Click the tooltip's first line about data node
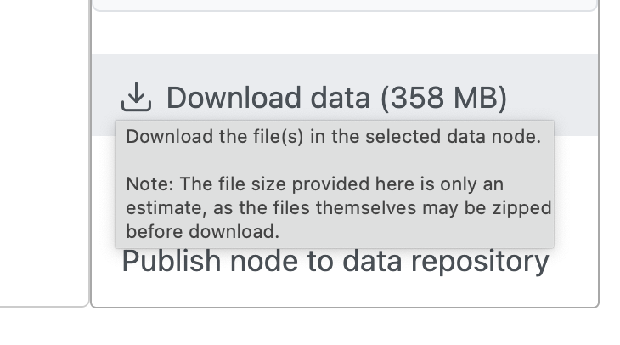 click(333, 136)
